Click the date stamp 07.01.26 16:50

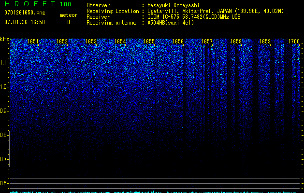tap(25, 22)
